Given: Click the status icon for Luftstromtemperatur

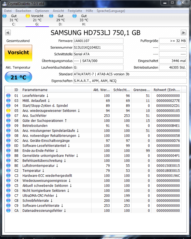Looking at the screenshot, I should point(8,165).
